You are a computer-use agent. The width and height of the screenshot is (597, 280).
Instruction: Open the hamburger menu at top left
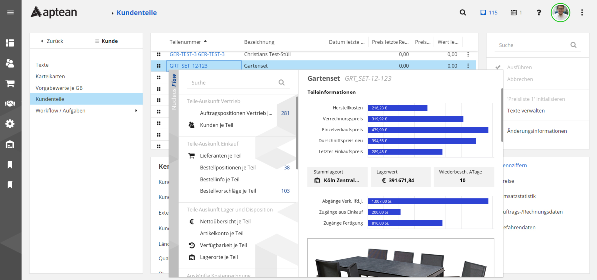coord(10,12)
